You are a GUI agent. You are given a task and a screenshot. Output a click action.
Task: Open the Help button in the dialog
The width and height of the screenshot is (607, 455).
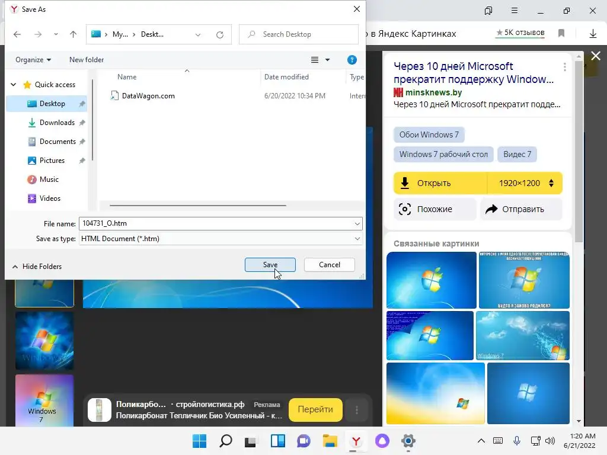click(352, 60)
